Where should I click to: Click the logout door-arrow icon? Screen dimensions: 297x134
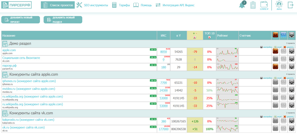click(x=290, y=5)
